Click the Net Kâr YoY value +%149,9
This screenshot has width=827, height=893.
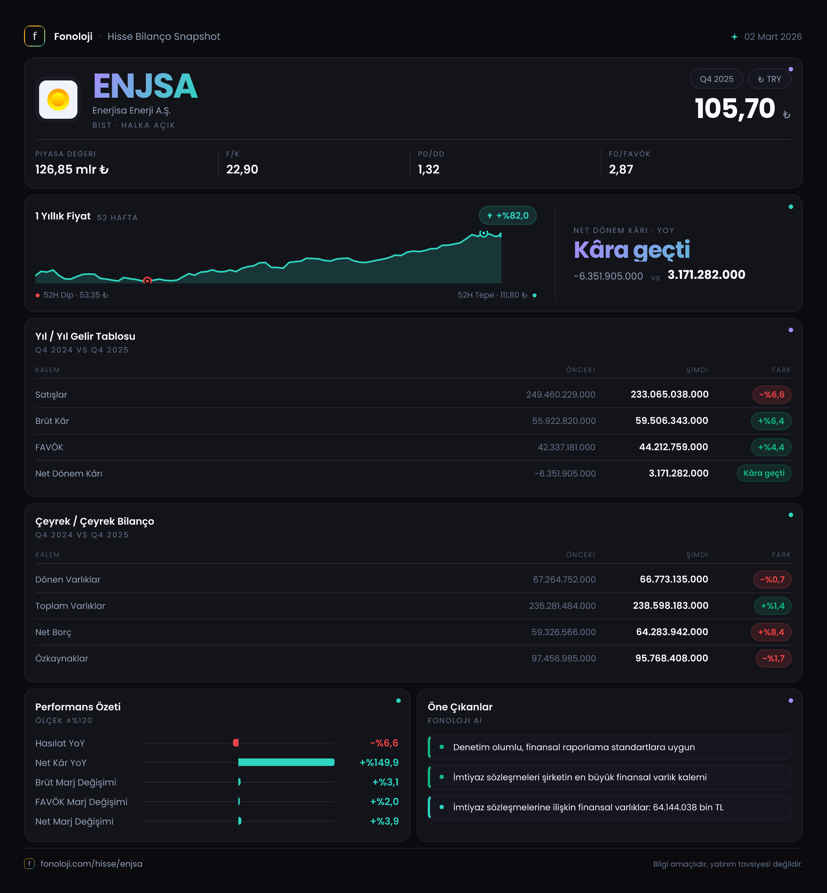pyautogui.click(x=379, y=763)
